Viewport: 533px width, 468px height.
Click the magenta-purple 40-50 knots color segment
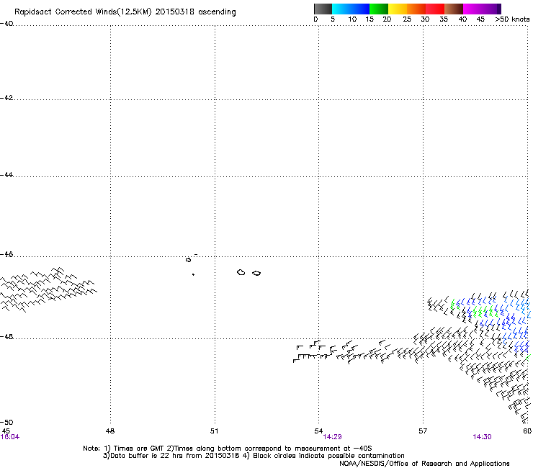click(x=482, y=9)
